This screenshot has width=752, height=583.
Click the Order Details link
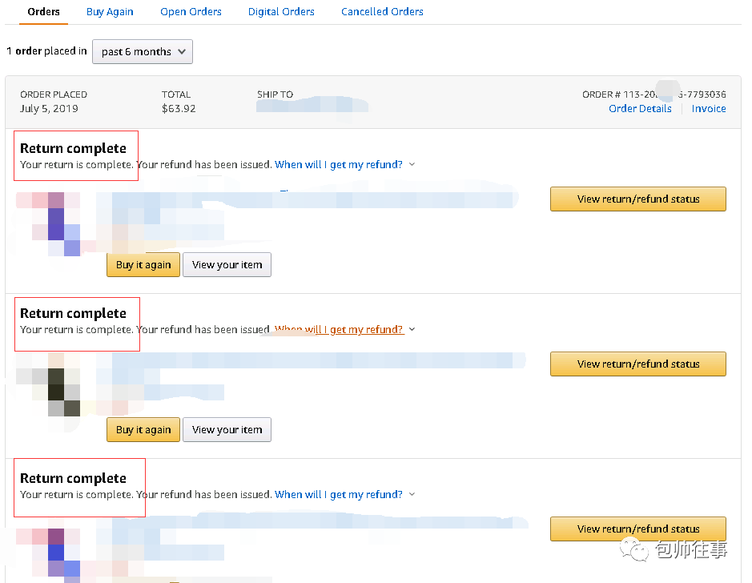(640, 109)
